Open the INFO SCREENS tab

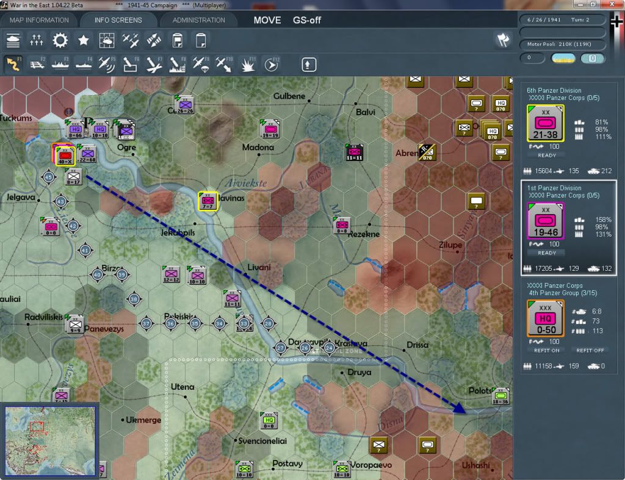coord(118,20)
